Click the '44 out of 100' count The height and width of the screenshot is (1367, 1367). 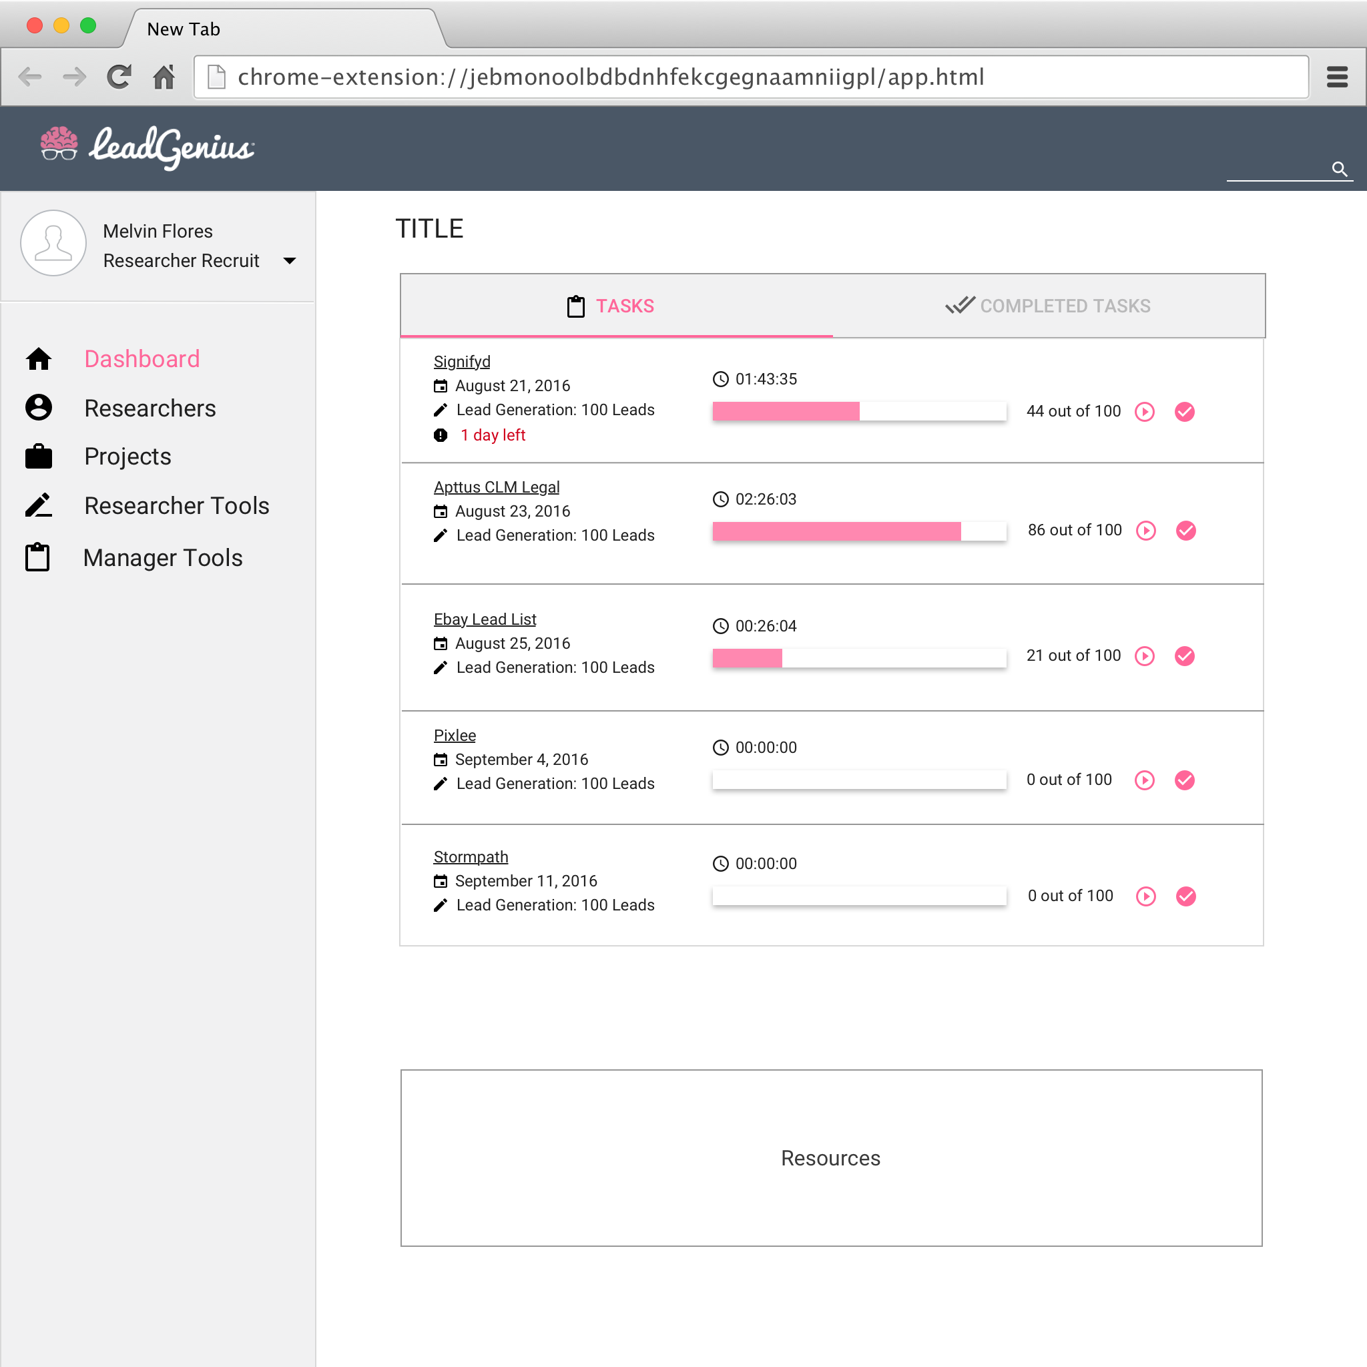[1073, 411]
